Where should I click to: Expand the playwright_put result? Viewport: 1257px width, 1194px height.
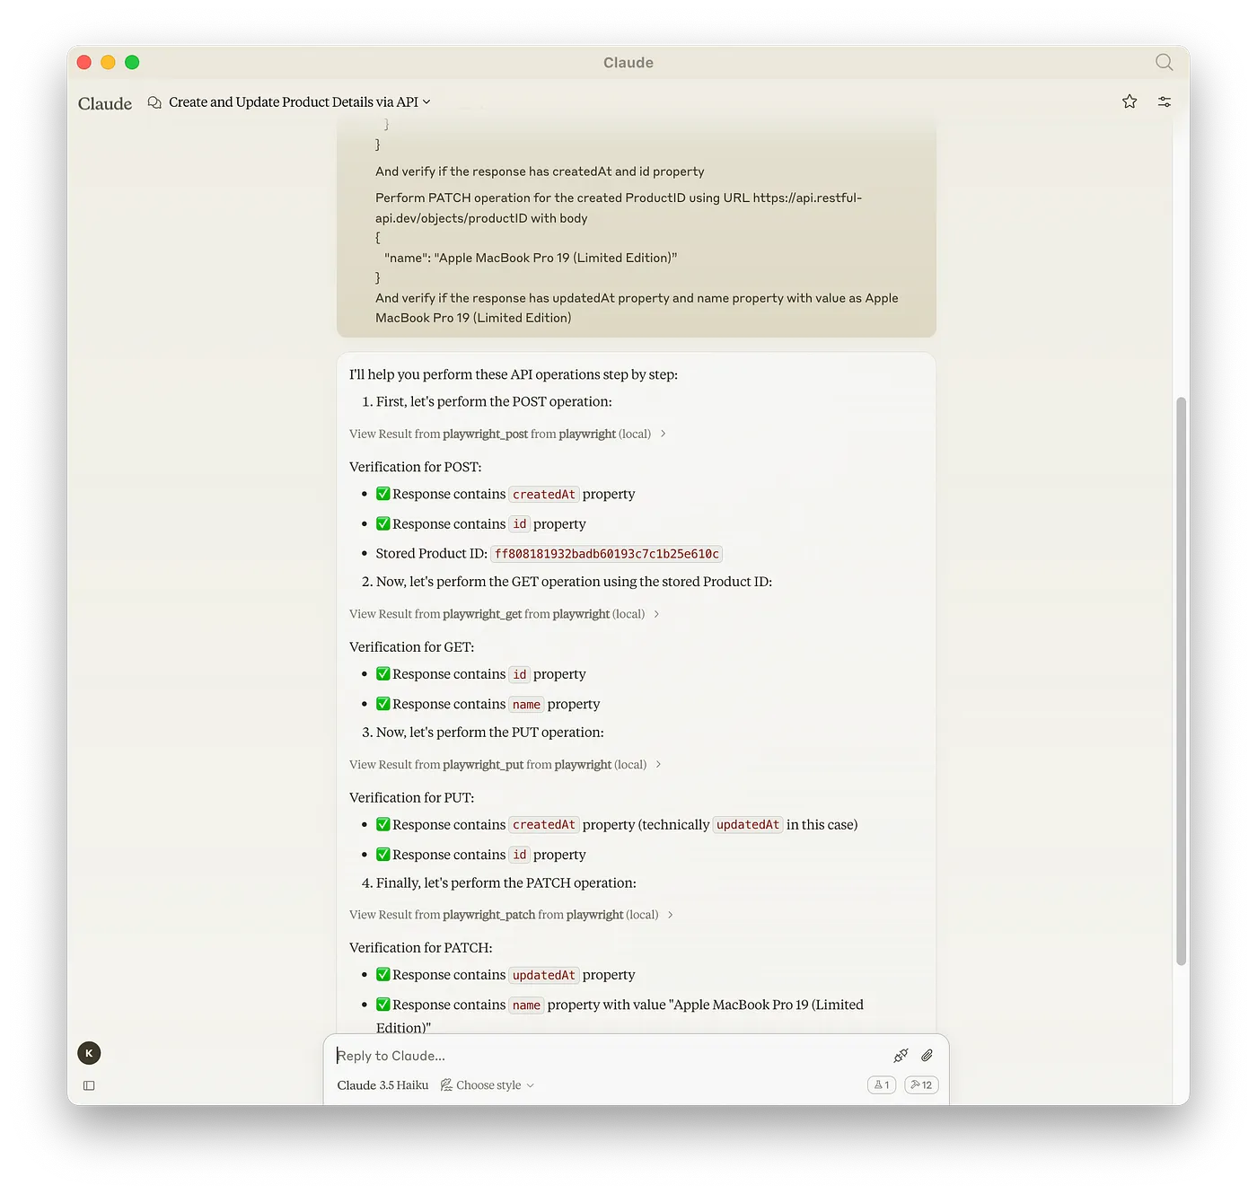[505, 765]
